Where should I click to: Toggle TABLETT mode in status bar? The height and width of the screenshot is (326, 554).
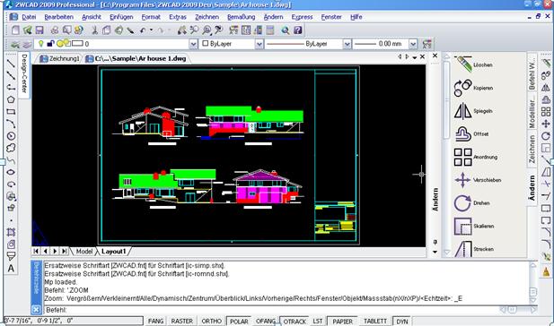coord(375,321)
